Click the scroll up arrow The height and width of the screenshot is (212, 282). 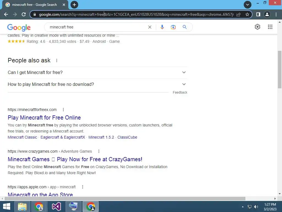[x=280, y=22]
